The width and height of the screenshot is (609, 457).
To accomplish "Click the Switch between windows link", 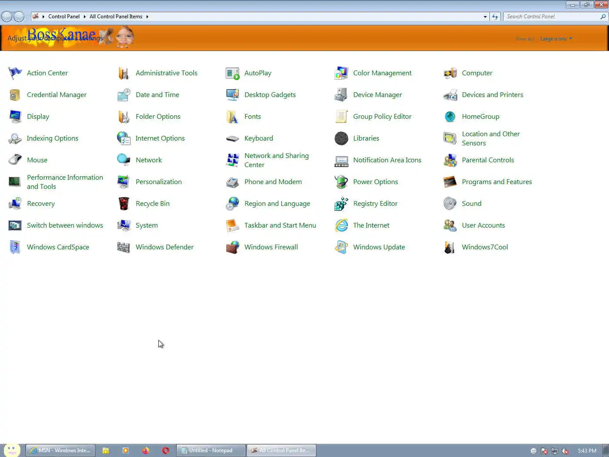I will [x=65, y=225].
